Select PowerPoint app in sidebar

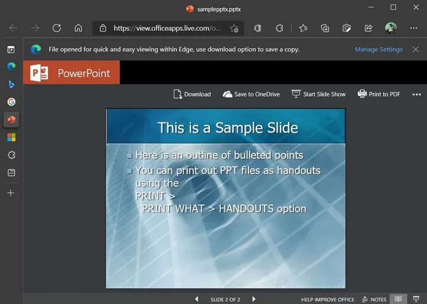tap(11, 120)
